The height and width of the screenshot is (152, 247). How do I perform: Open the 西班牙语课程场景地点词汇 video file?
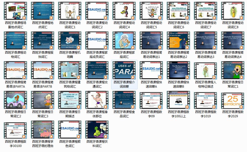tap(16, 11)
